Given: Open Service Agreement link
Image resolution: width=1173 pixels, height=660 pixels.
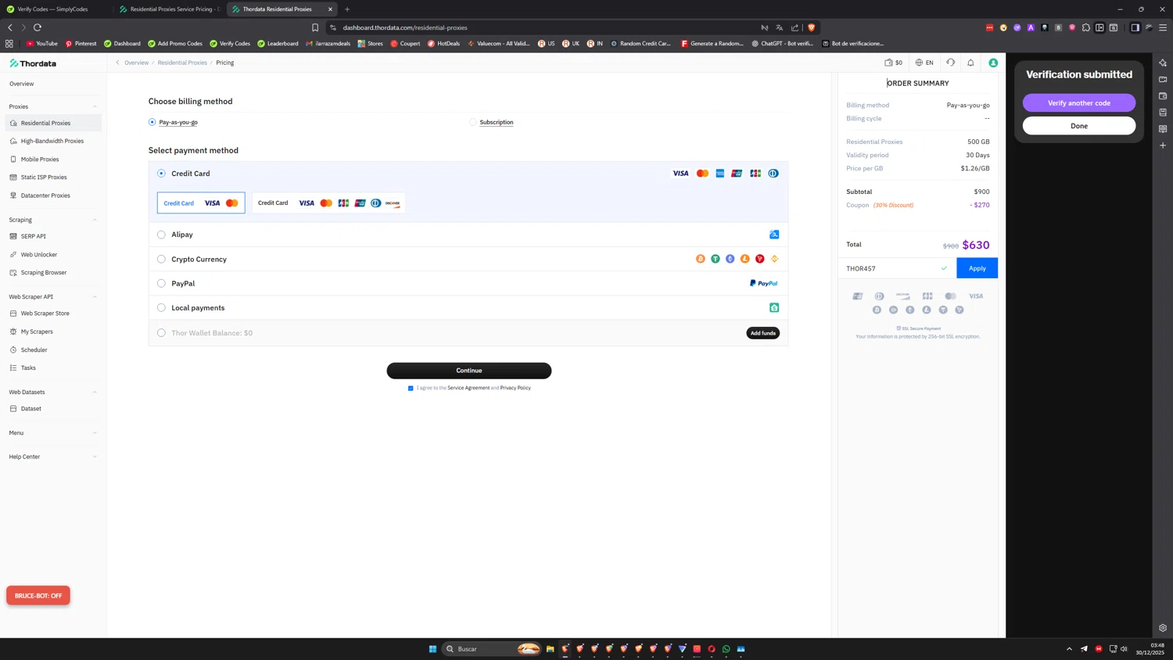Looking at the screenshot, I should point(468,388).
